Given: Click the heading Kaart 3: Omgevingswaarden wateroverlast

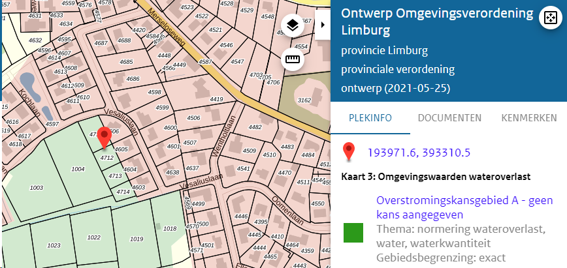Looking at the screenshot, I should tap(436, 177).
